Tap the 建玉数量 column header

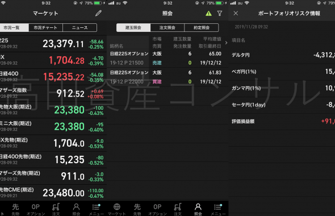(182, 39)
